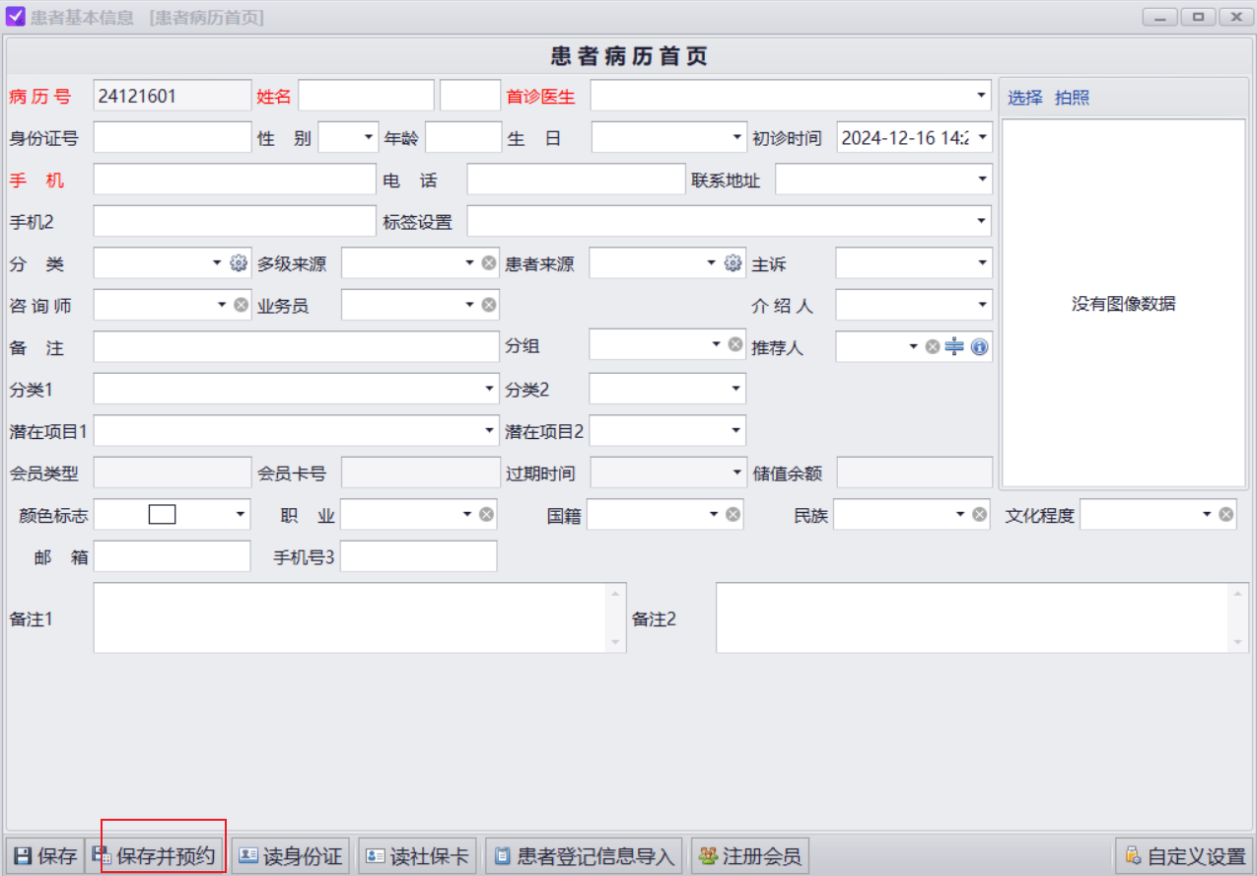Click the 年龄 input field
The height and width of the screenshot is (876, 1257).
click(463, 138)
